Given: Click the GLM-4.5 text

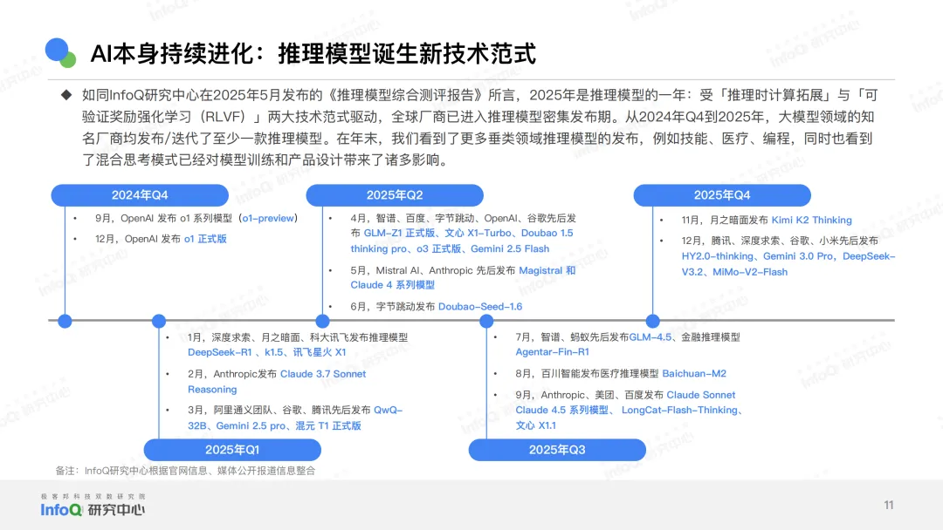Looking at the screenshot, I should pos(650,337).
